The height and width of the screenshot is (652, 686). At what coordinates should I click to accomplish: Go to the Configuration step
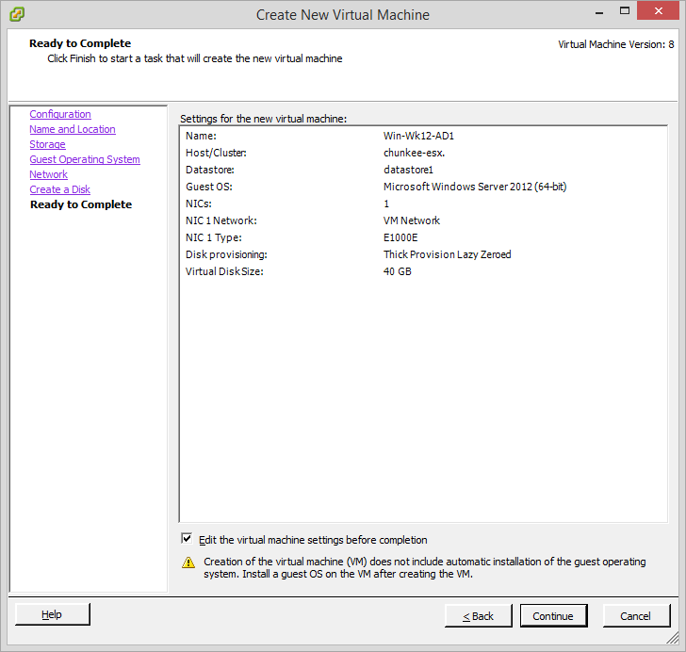coord(60,114)
